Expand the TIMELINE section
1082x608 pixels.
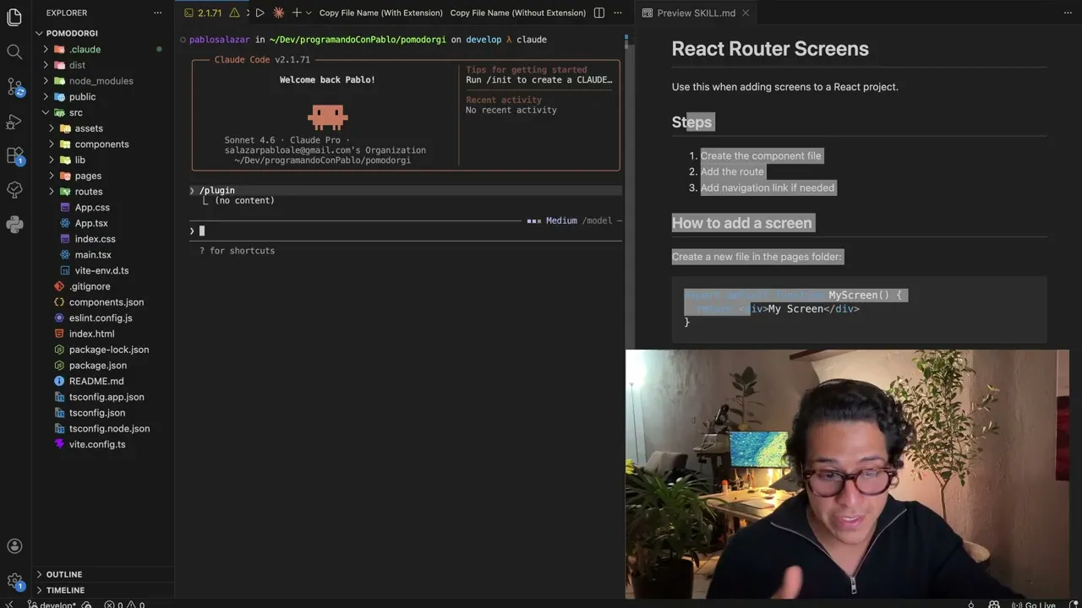coord(103,590)
